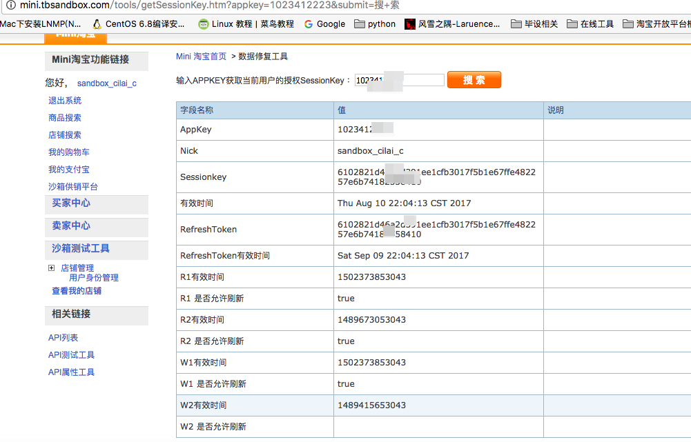
Task: Click 退出系统 to log out
Action: click(65, 101)
